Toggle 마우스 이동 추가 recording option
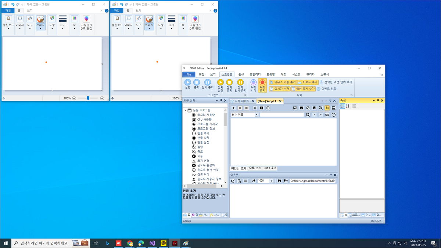Screen dimensions: 441x248 tap(283, 82)
